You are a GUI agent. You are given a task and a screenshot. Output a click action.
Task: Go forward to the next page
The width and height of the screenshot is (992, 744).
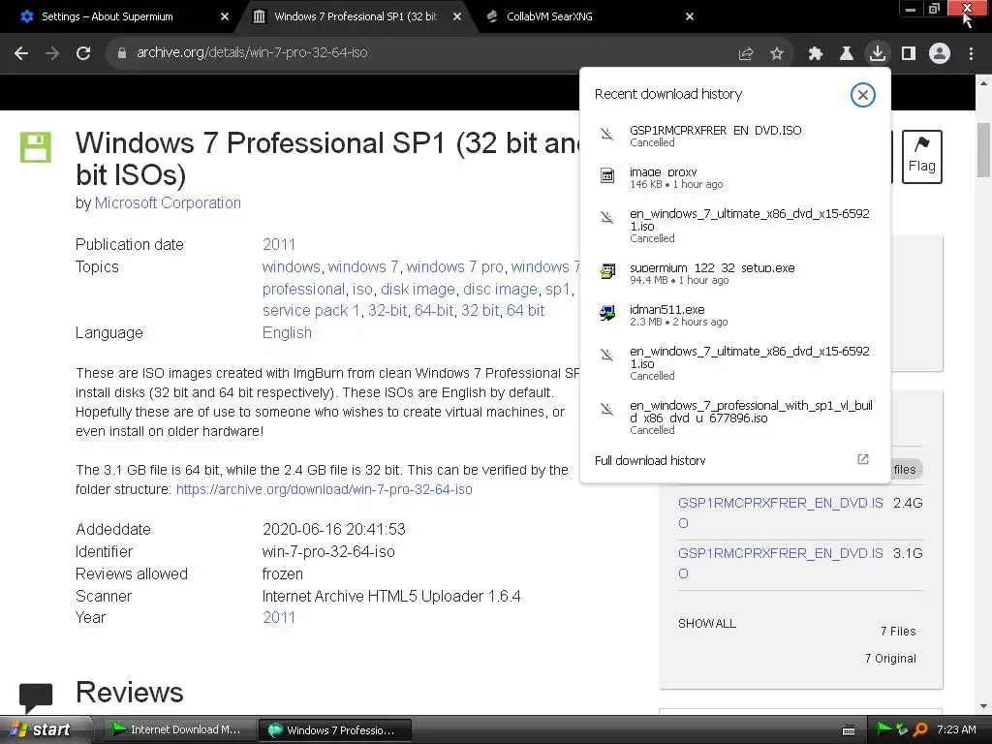pos(52,53)
